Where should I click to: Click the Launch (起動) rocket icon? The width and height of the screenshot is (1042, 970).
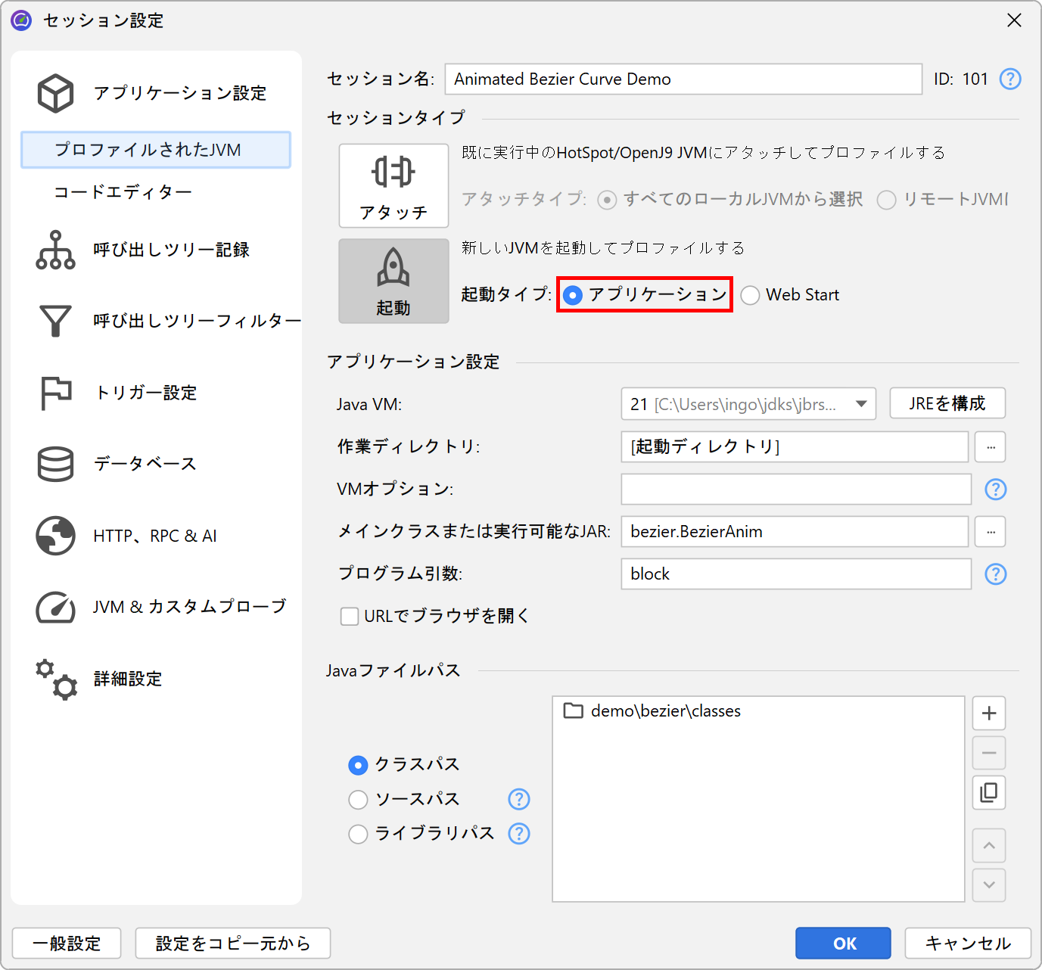(x=393, y=269)
